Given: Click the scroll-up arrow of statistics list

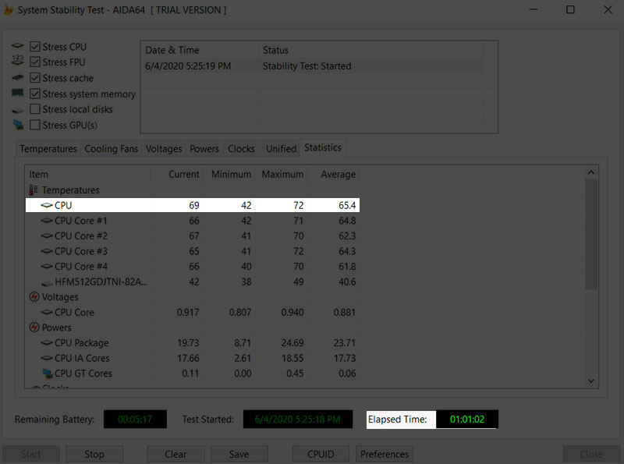Looking at the screenshot, I should (x=591, y=172).
